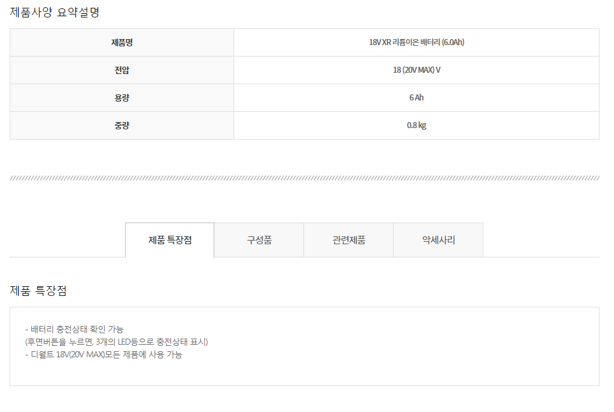Select the 6 Ah capacity value
This screenshot has height=412, width=614.
point(416,98)
